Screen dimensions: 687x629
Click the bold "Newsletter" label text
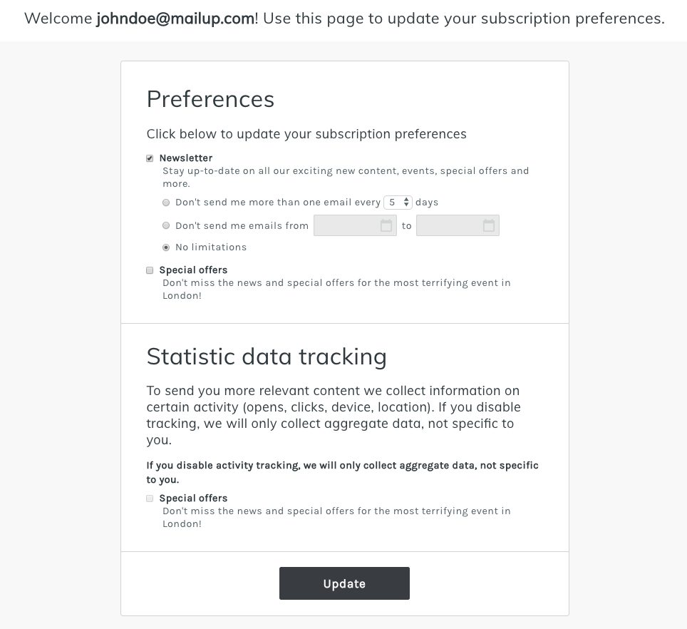pos(186,158)
